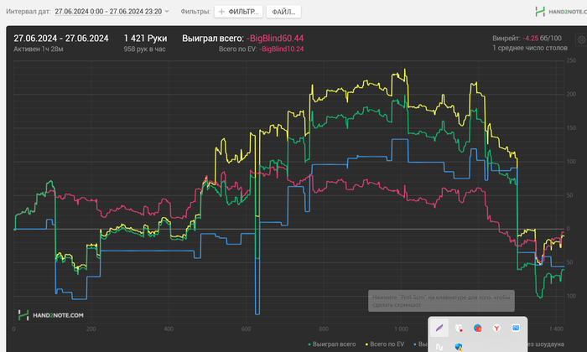Click 'Выиграл всего: -BigBlind60.44' value
Image resolution: width=587 pixels, height=352 pixels.
pos(242,39)
